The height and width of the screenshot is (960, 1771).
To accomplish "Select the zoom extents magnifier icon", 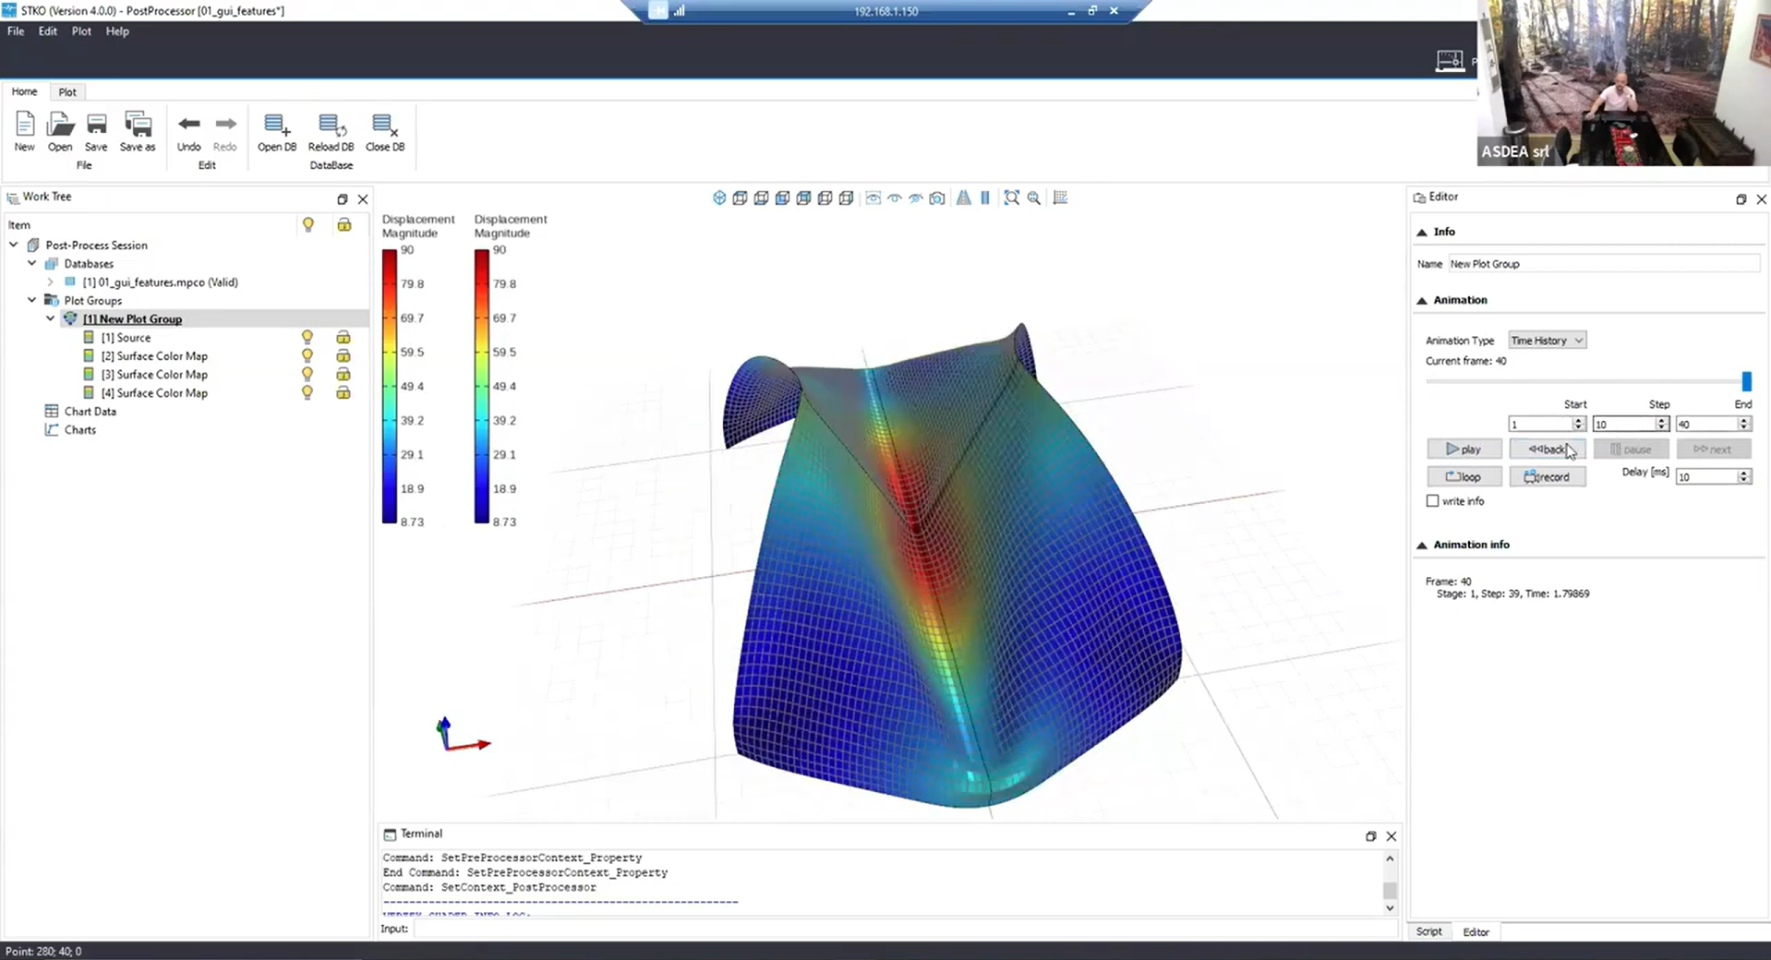I will pyautogui.click(x=1011, y=198).
